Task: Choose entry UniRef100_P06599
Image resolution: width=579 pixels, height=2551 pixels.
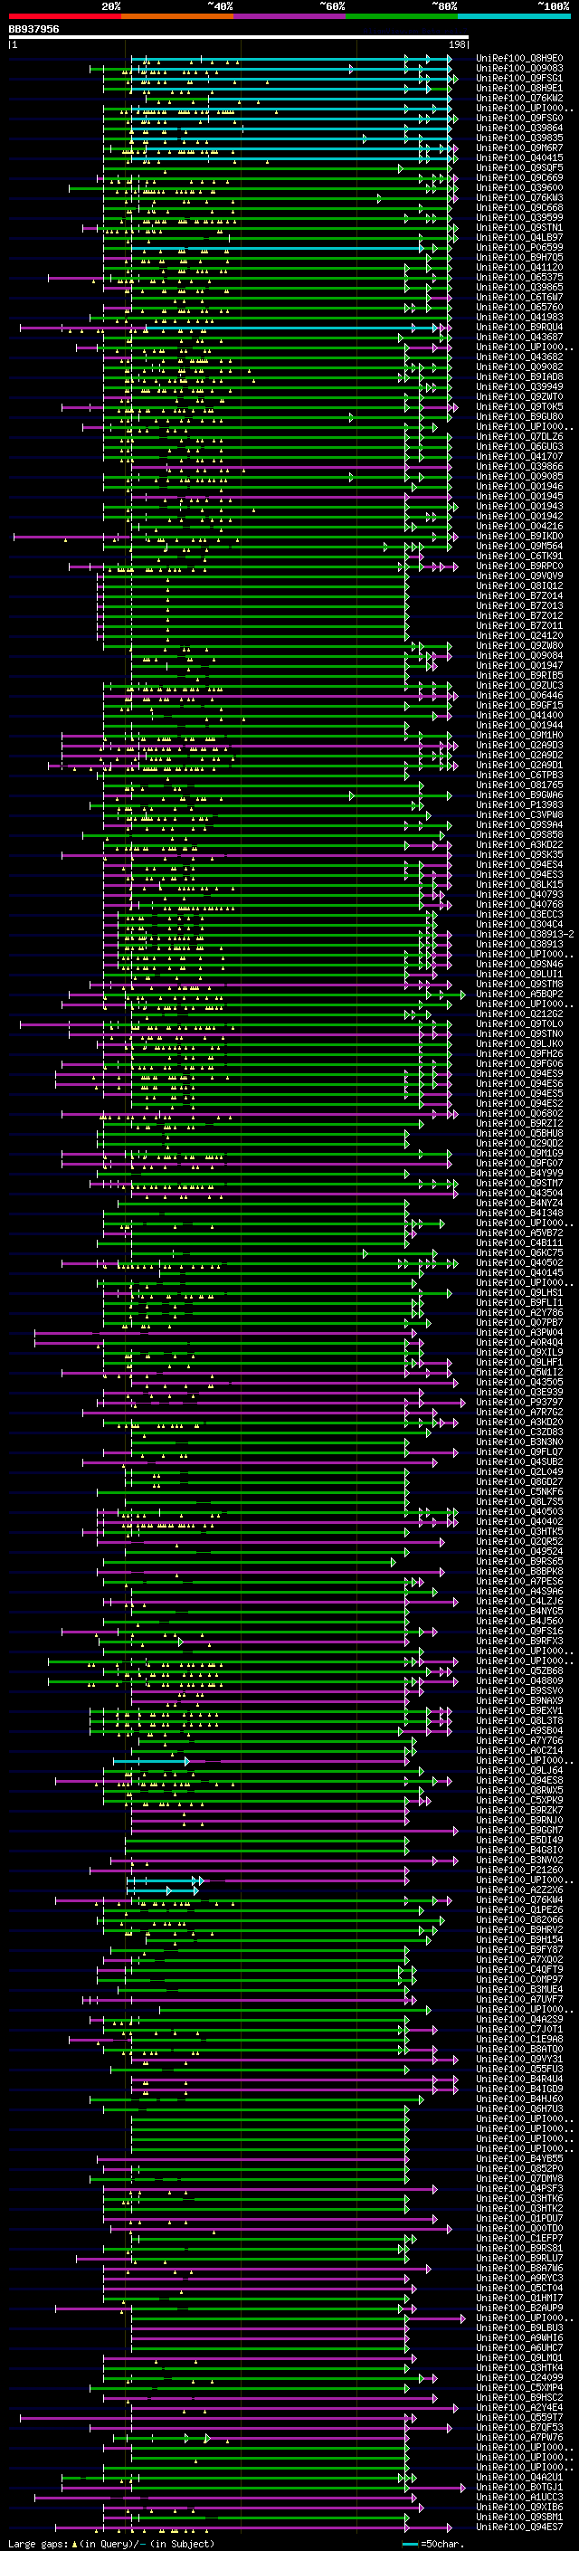Action: pyautogui.click(x=519, y=248)
